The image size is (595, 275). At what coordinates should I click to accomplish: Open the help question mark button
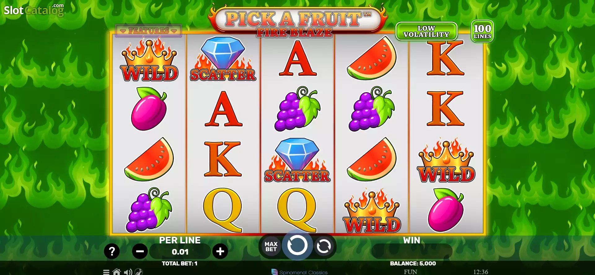tap(112, 251)
